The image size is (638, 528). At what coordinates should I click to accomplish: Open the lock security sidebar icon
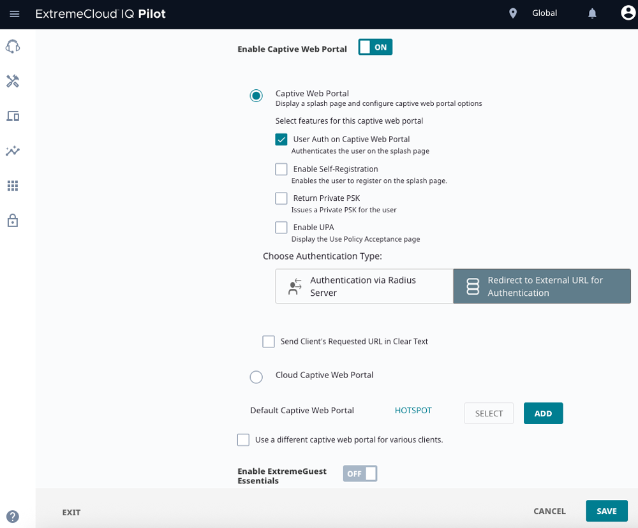(x=13, y=221)
